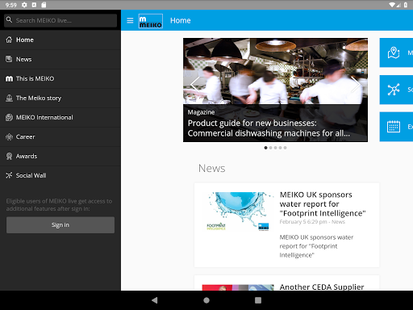The height and width of the screenshot is (310, 413).
Task: Tap the Android home button
Action: [206, 300]
